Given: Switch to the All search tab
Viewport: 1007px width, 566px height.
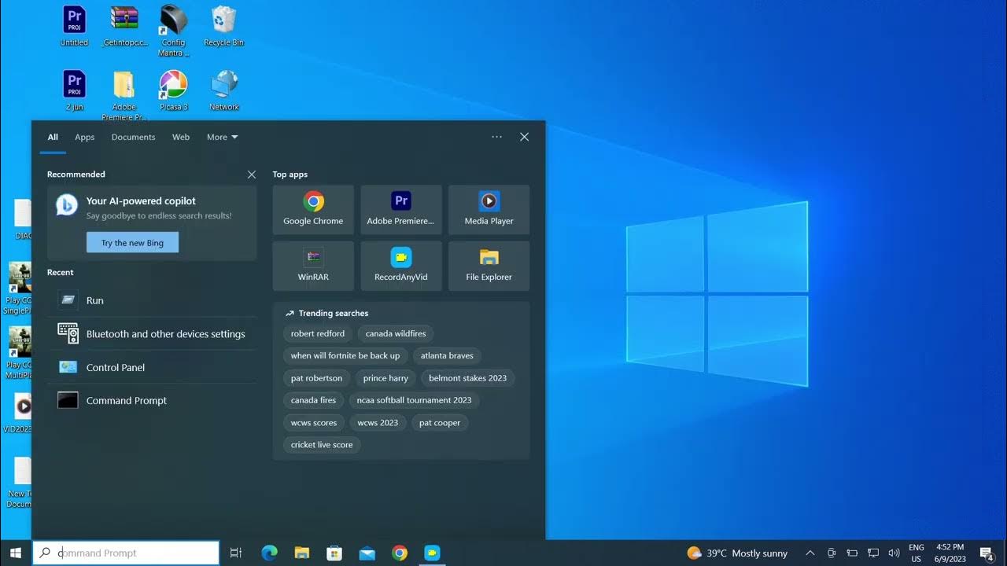Looking at the screenshot, I should point(53,137).
